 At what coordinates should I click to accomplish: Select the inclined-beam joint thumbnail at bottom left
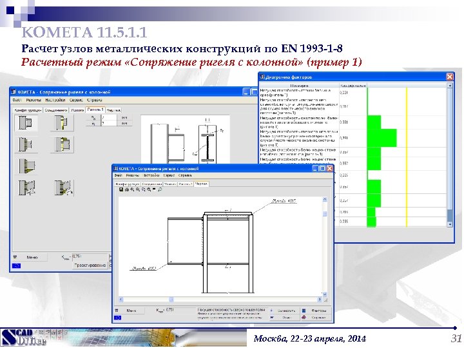[x=26, y=188]
